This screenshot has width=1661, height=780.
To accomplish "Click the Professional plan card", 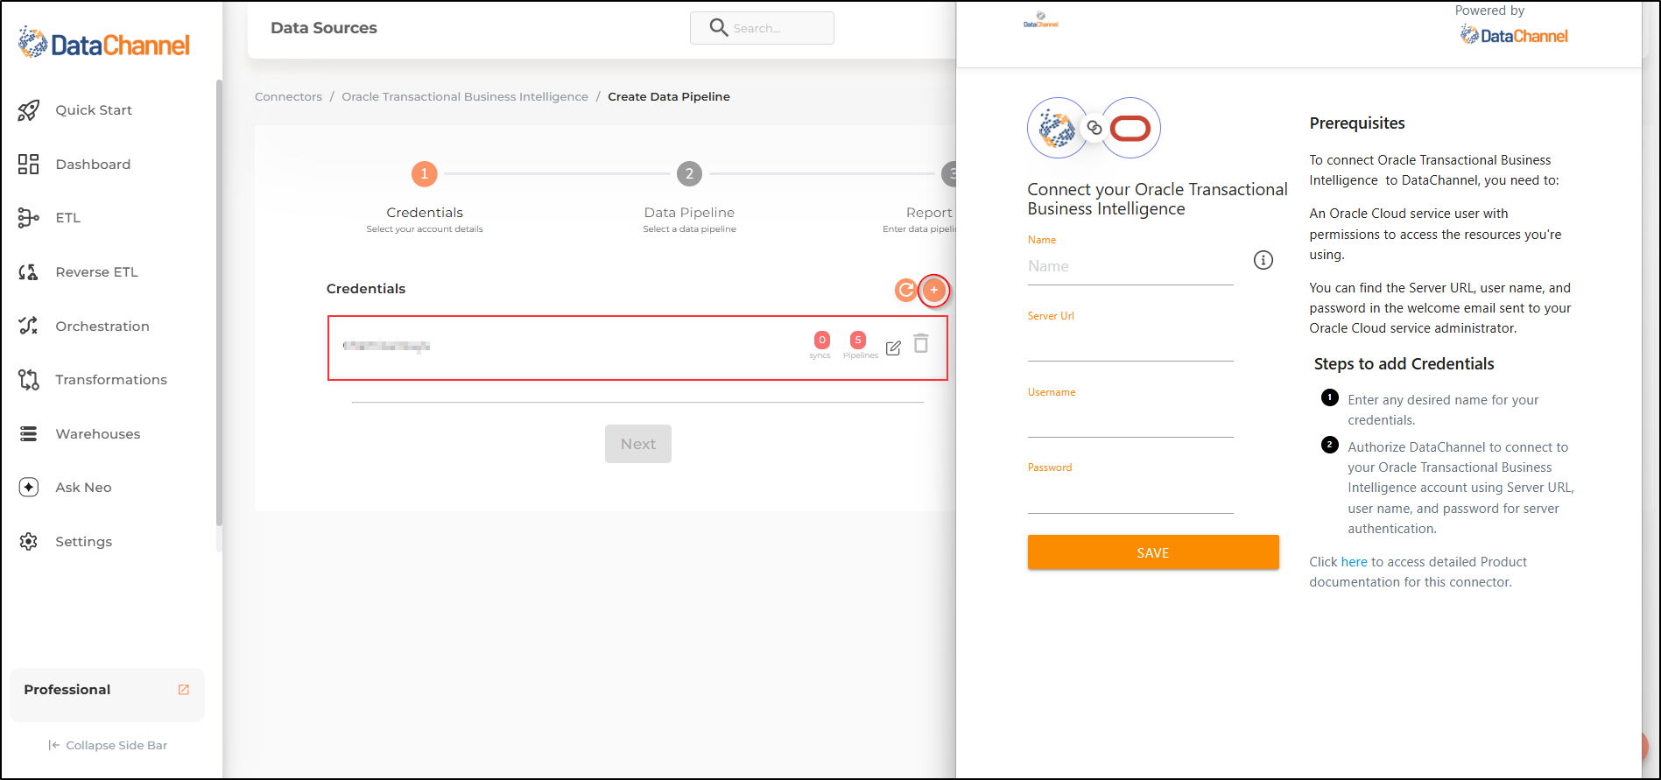I will click(107, 695).
